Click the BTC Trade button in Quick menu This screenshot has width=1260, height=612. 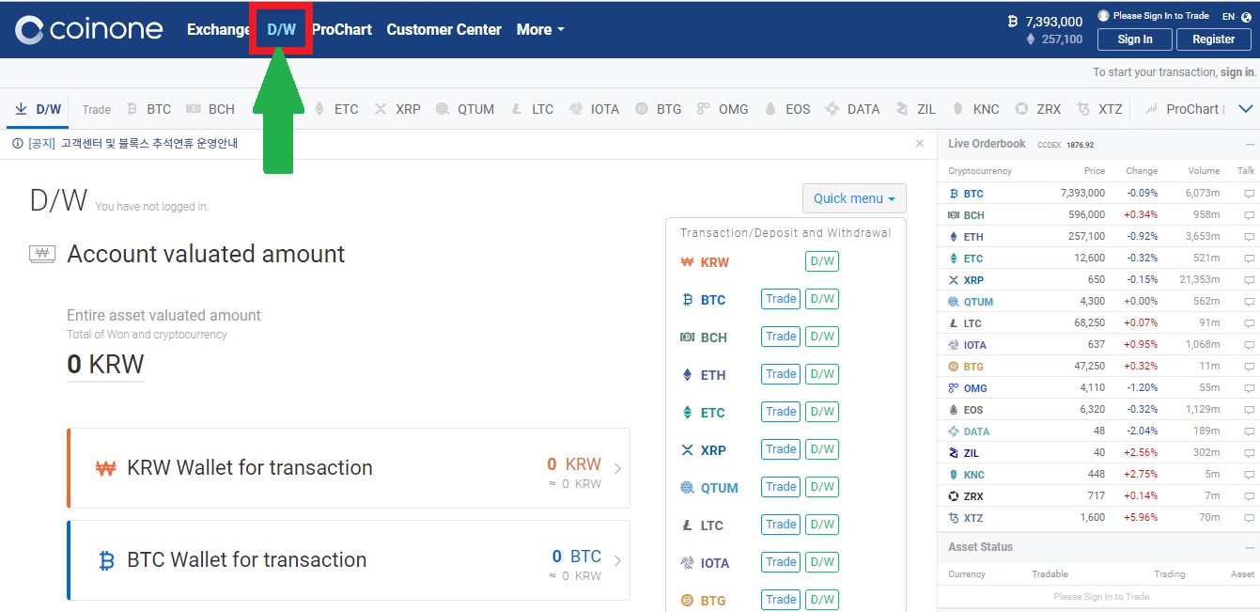[781, 300]
